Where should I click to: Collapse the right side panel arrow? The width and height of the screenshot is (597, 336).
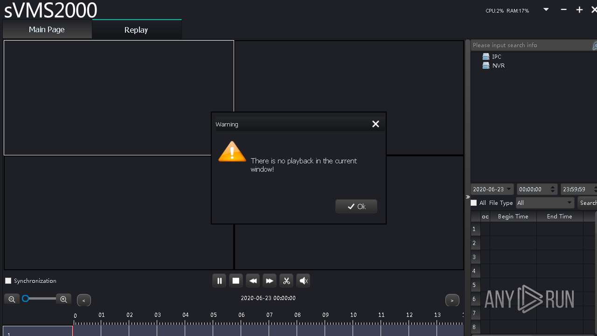click(468, 197)
